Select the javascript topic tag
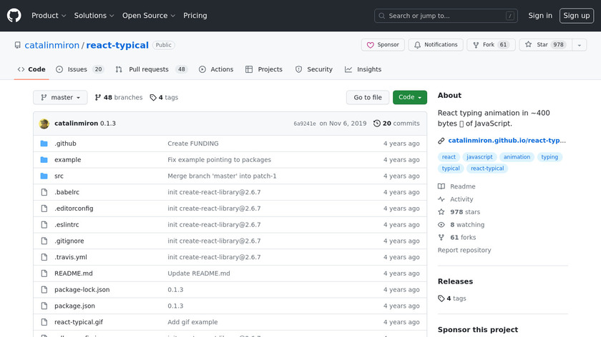601x337 pixels. click(479, 157)
